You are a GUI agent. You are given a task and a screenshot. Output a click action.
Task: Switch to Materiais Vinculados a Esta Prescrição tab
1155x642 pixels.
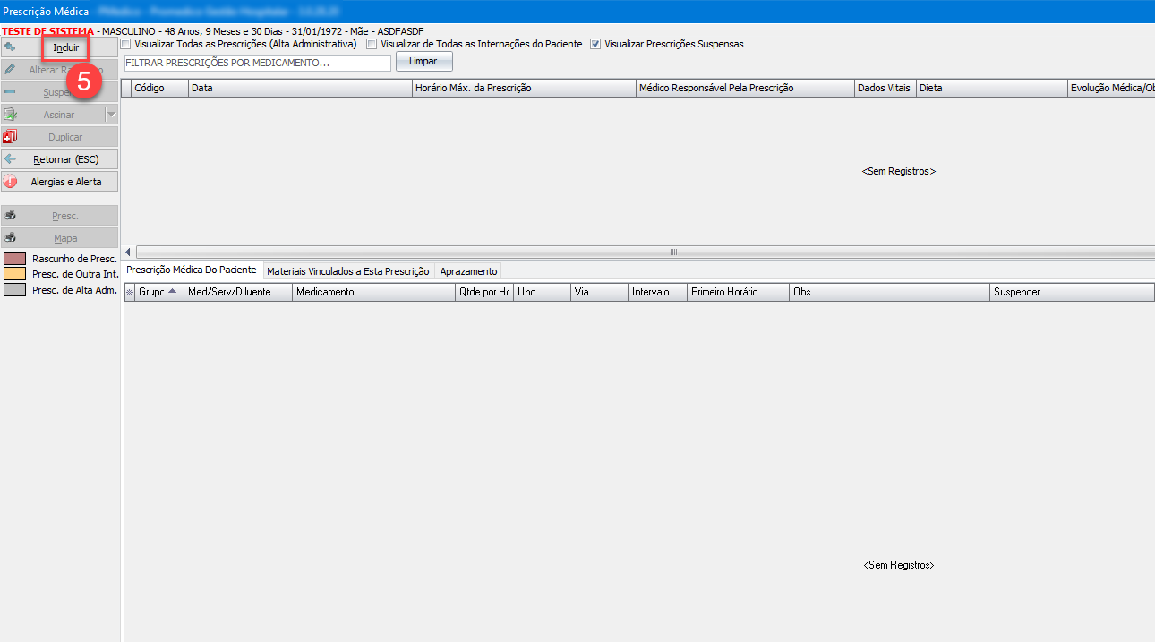coord(348,271)
